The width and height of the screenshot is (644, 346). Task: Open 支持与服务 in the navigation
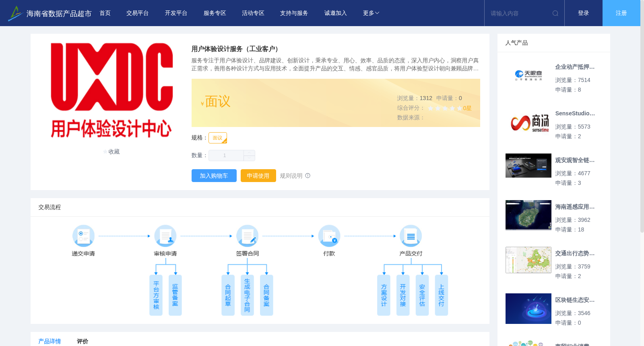coord(294,13)
